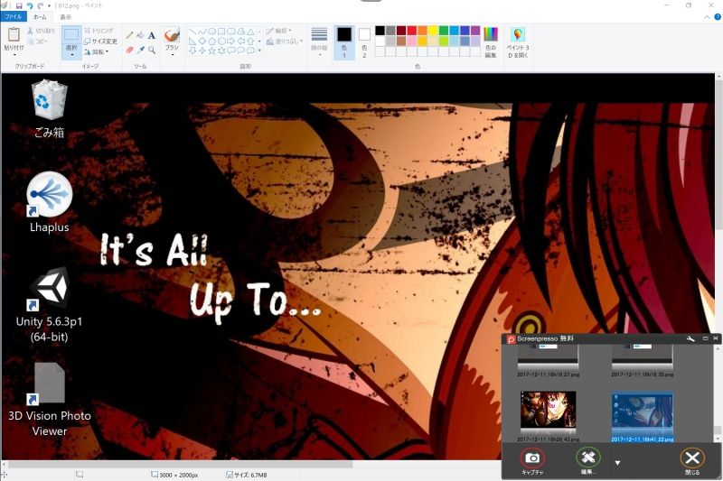Select the Magnifier zoom tool
Screen dimensions: 723x481
pyautogui.click(x=151, y=50)
